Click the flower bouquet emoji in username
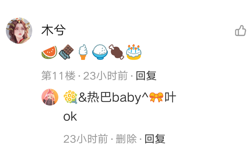Image resolution: width=251 pixels, height=157 pixels. (70, 97)
